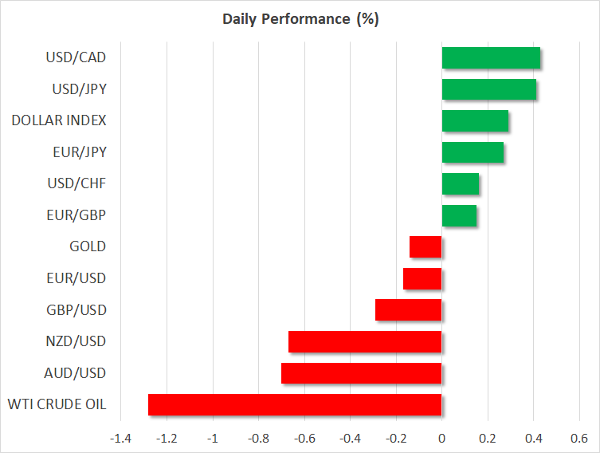Select the DOLLAR INDEX category label
Viewport: 600px width, 453px height.
point(59,121)
